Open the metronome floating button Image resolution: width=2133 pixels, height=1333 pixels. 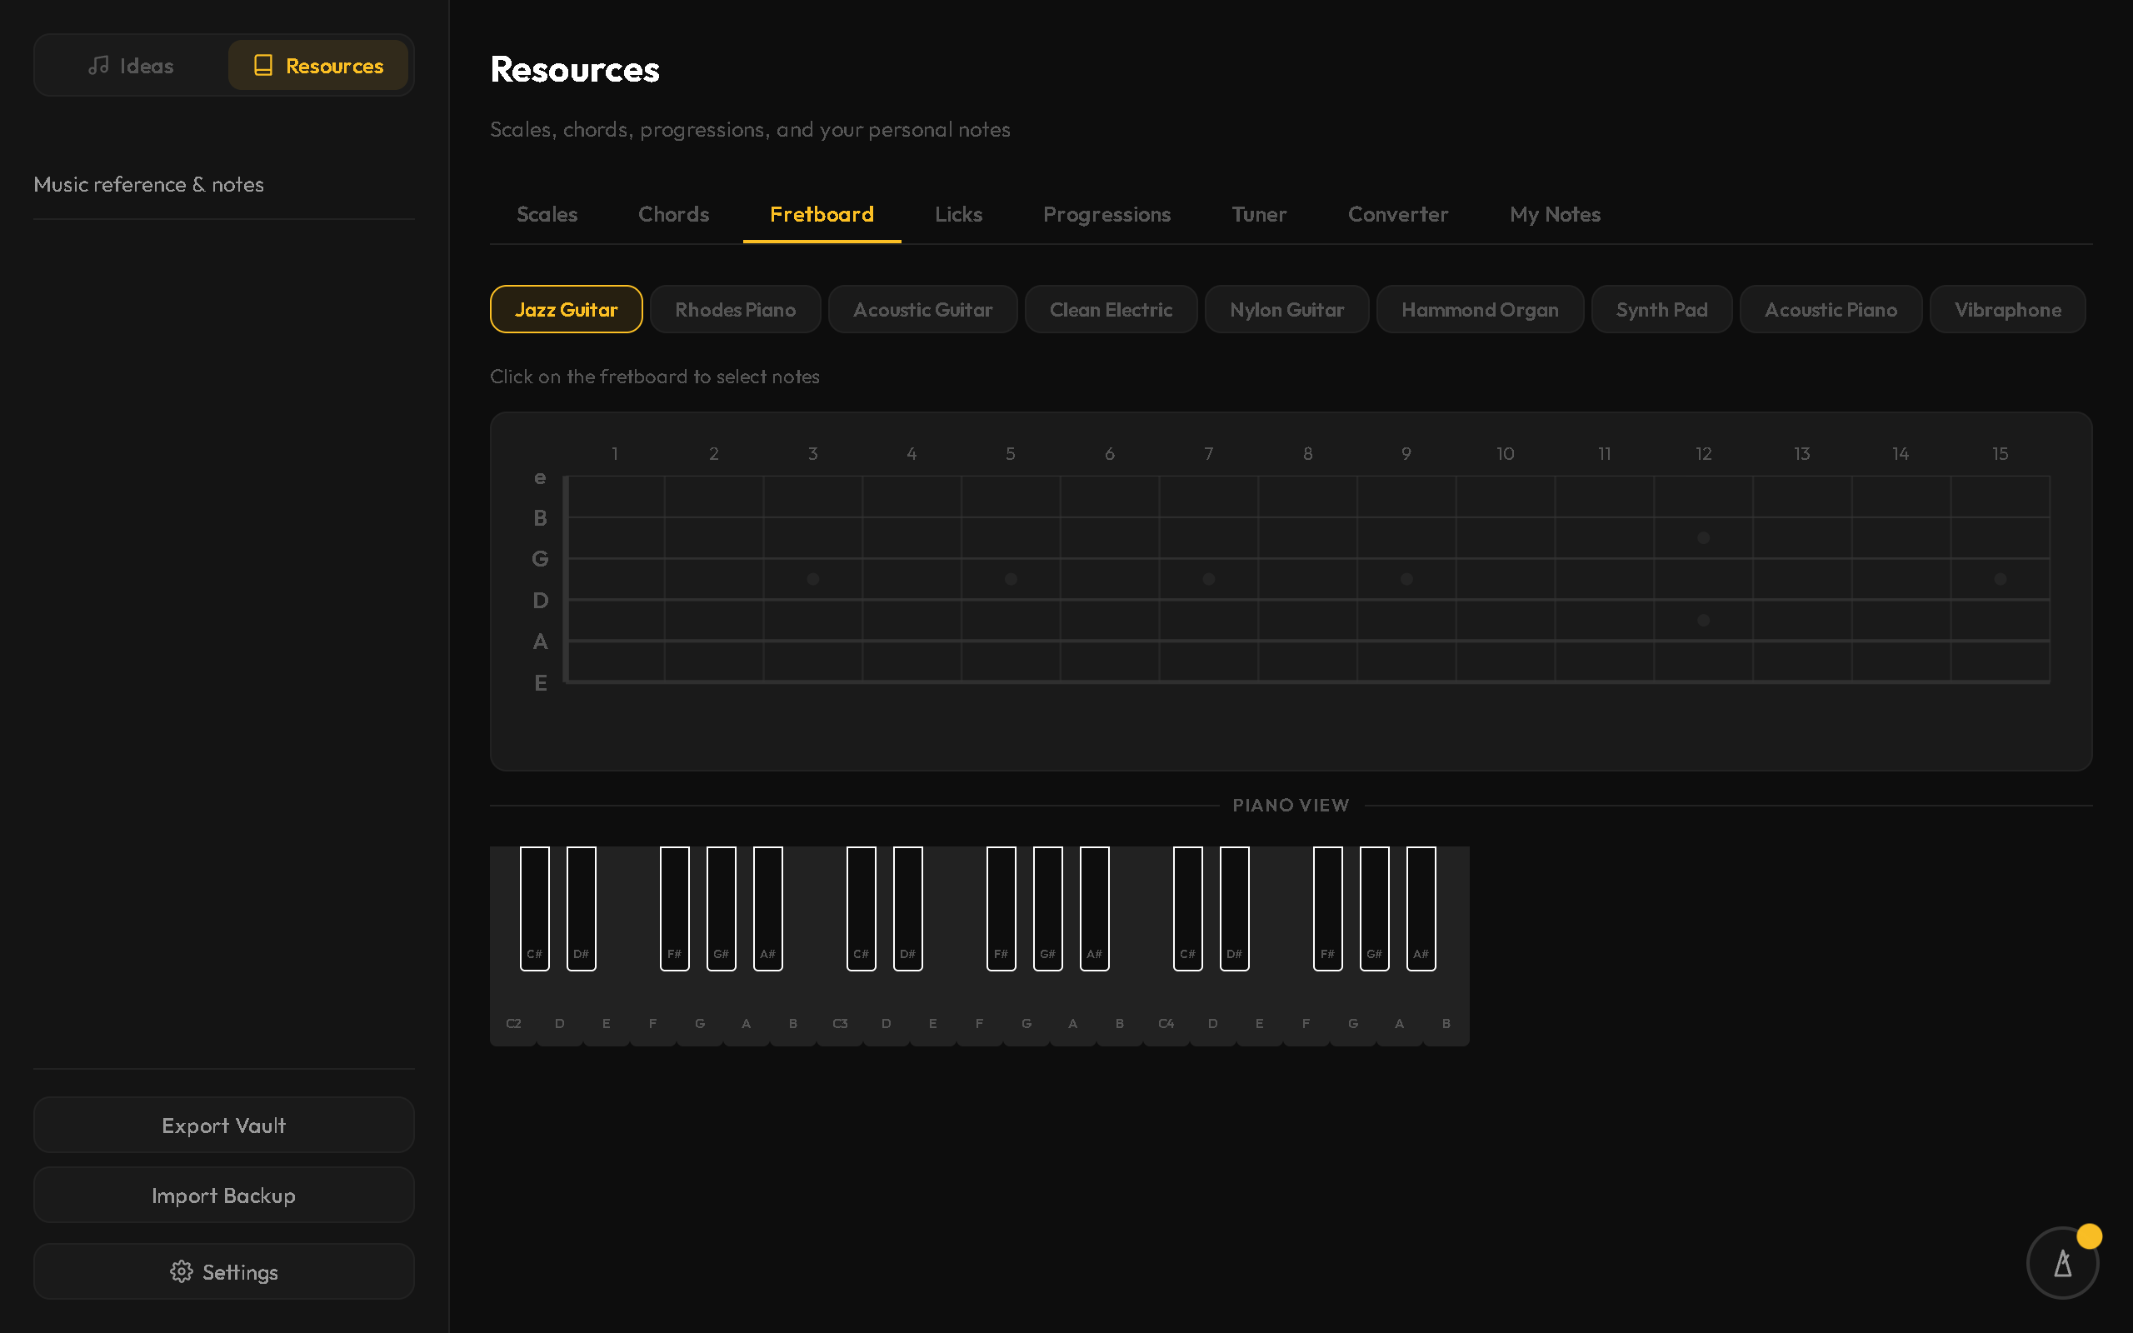point(2061,1262)
